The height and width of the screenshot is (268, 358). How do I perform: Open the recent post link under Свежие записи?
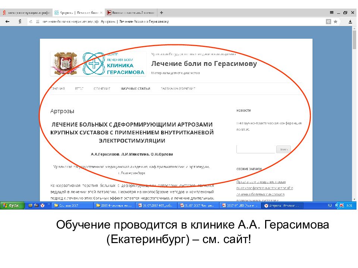pyautogui.click(x=265, y=191)
